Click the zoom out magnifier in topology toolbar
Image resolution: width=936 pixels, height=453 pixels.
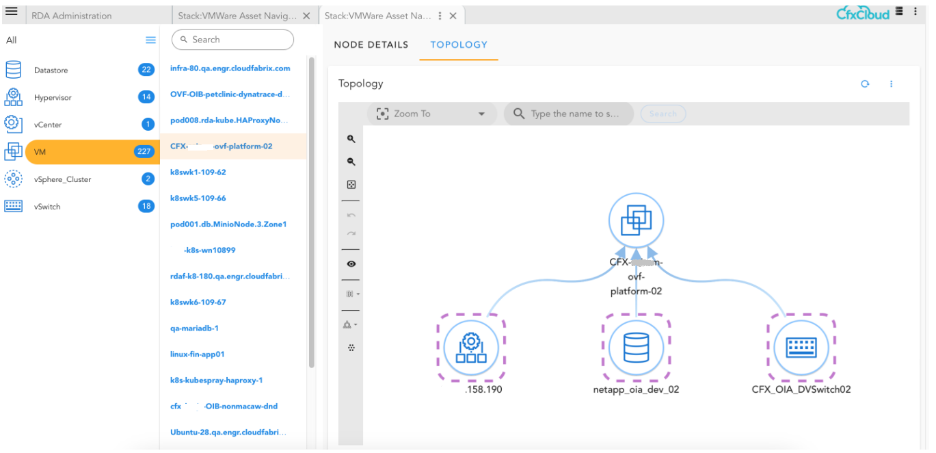pos(351,162)
